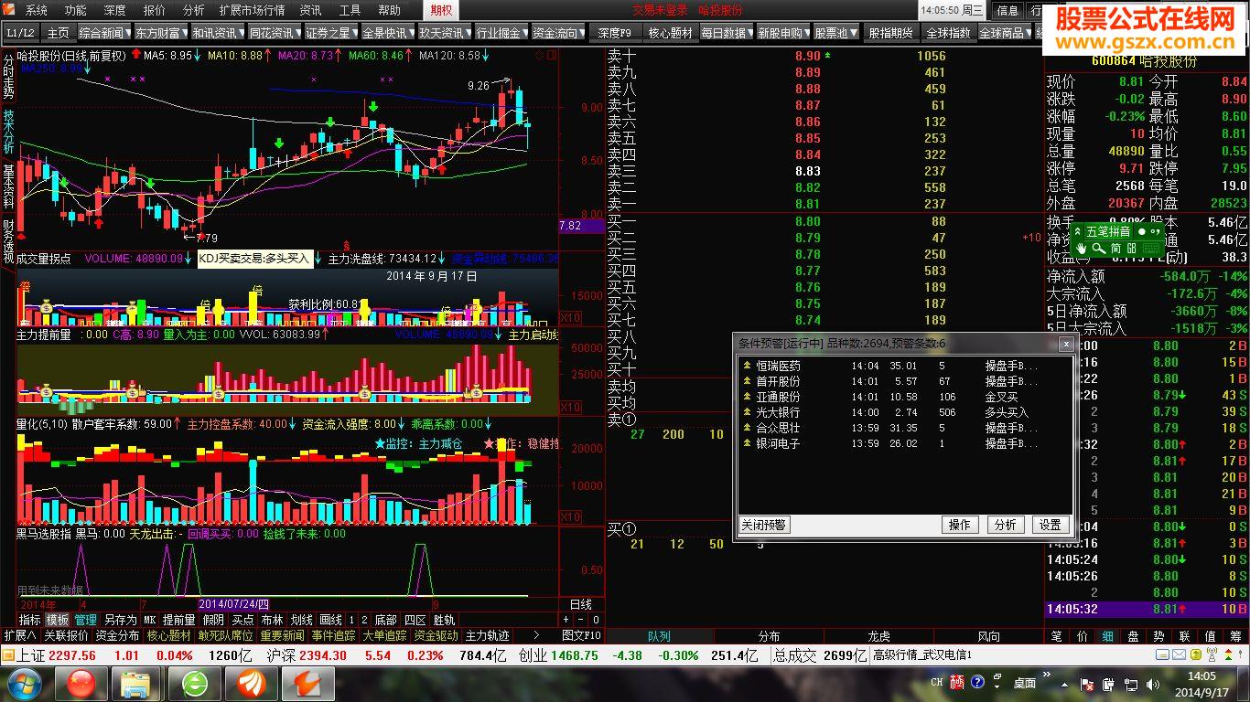Select the 指标 tab below the chart
The height and width of the screenshot is (702, 1250).
[x=30, y=620]
